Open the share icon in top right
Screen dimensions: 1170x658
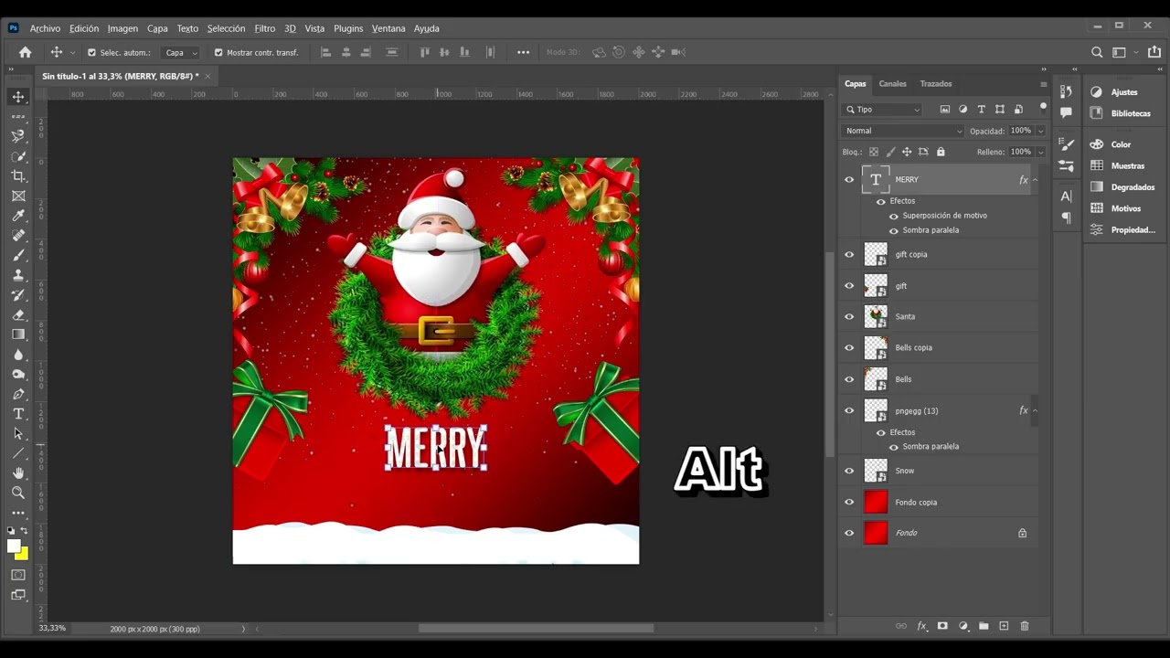click(1154, 53)
